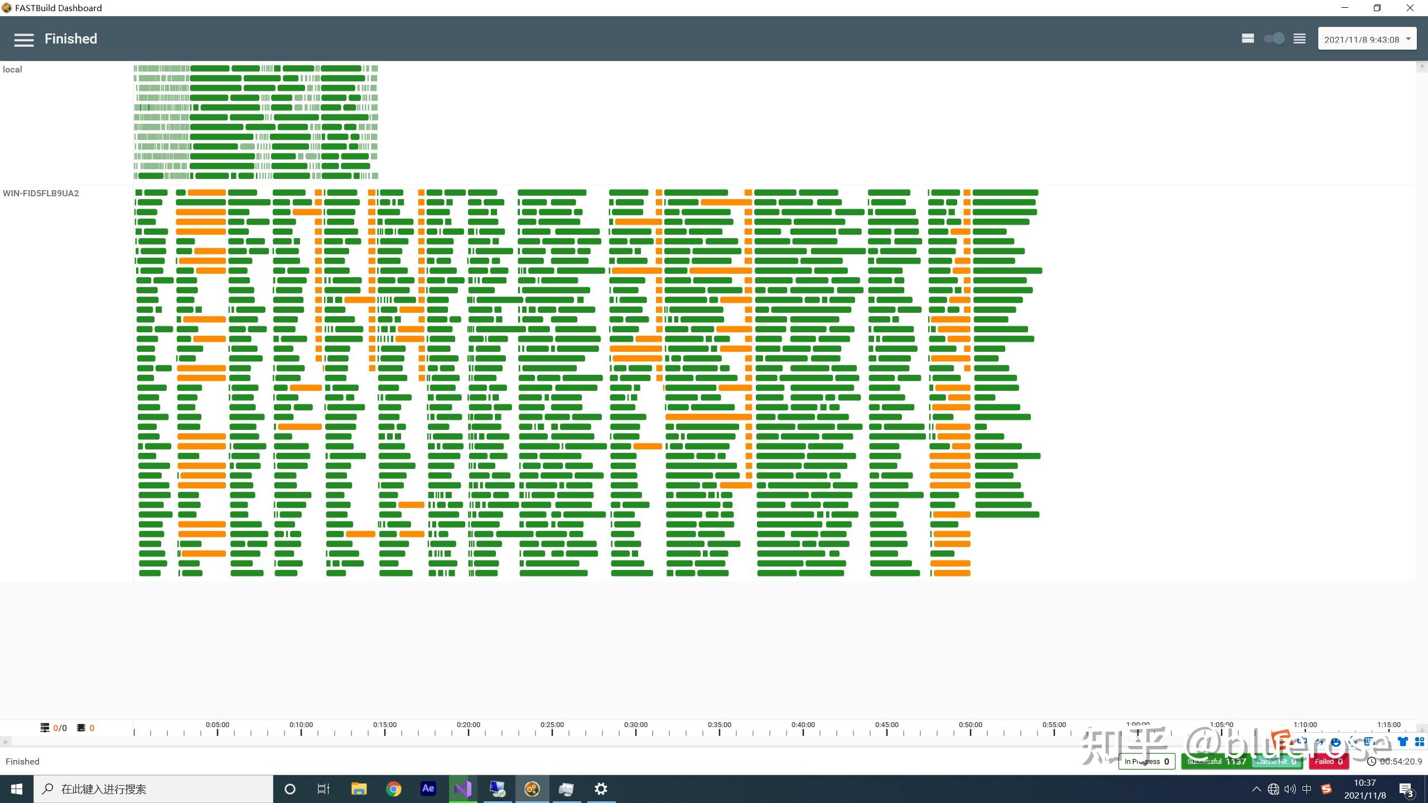Switch to list rows view icon
Viewport: 1428px width, 803px height.
(x=1300, y=38)
